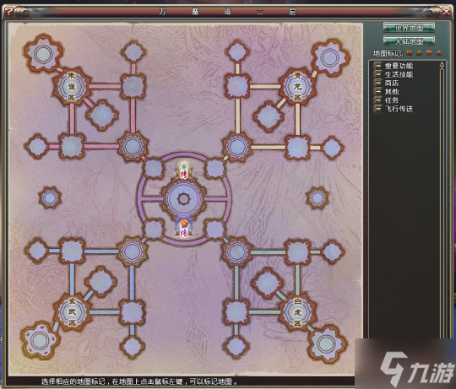456x389 pixels.
Task: Click the upper 传 teleport icon above hub
Action: pyautogui.click(x=183, y=170)
